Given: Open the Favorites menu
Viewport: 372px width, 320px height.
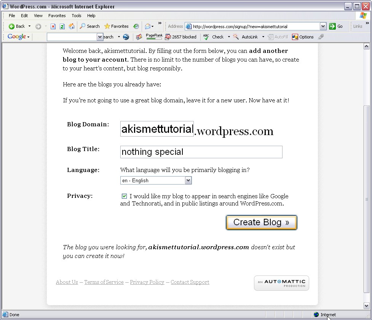Looking at the screenshot, I should tap(57, 16).
